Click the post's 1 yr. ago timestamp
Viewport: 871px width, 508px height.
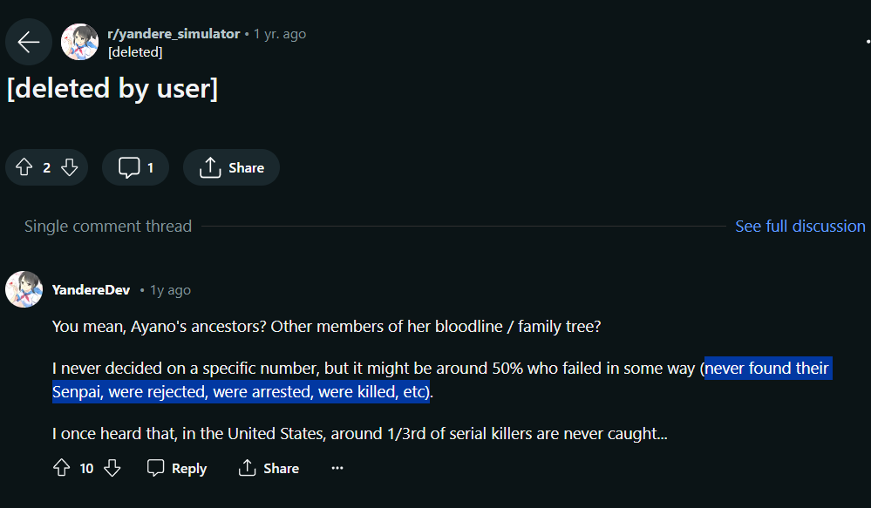(280, 34)
